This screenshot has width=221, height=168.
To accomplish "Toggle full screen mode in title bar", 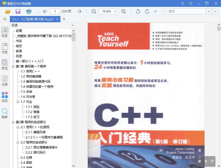I will [191, 3].
